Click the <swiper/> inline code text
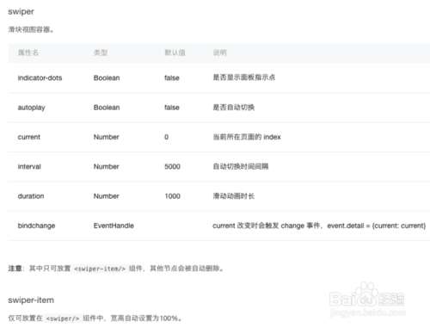This screenshot has width=430, height=328. click(x=63, y=319)
